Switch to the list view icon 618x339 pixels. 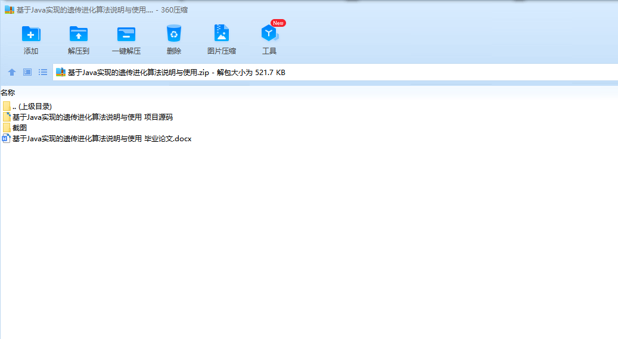pyautogui.click(x=43, y=72)
